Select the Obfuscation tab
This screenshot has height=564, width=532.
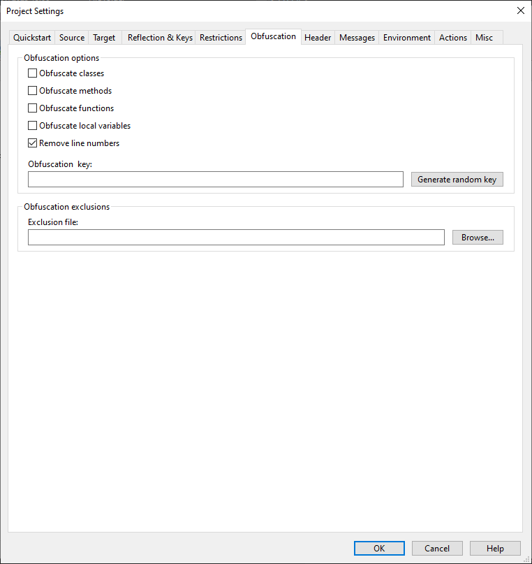[274, 36]
